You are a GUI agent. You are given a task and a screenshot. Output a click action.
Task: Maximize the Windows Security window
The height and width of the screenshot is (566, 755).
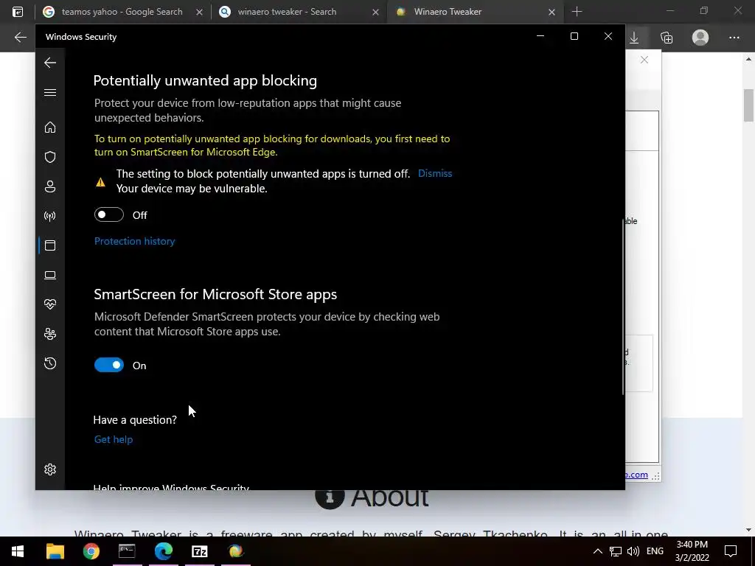[x=574, y=37]
